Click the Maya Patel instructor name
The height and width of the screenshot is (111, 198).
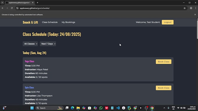[x=42, y=70]
